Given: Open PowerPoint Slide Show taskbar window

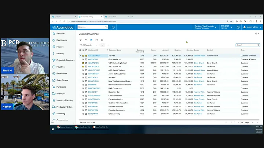Looking at the screenshot, I should tap(100, 127).
